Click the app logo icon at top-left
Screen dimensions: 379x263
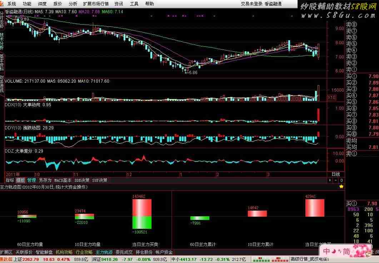pyautogui.click(x=3, y=4)
